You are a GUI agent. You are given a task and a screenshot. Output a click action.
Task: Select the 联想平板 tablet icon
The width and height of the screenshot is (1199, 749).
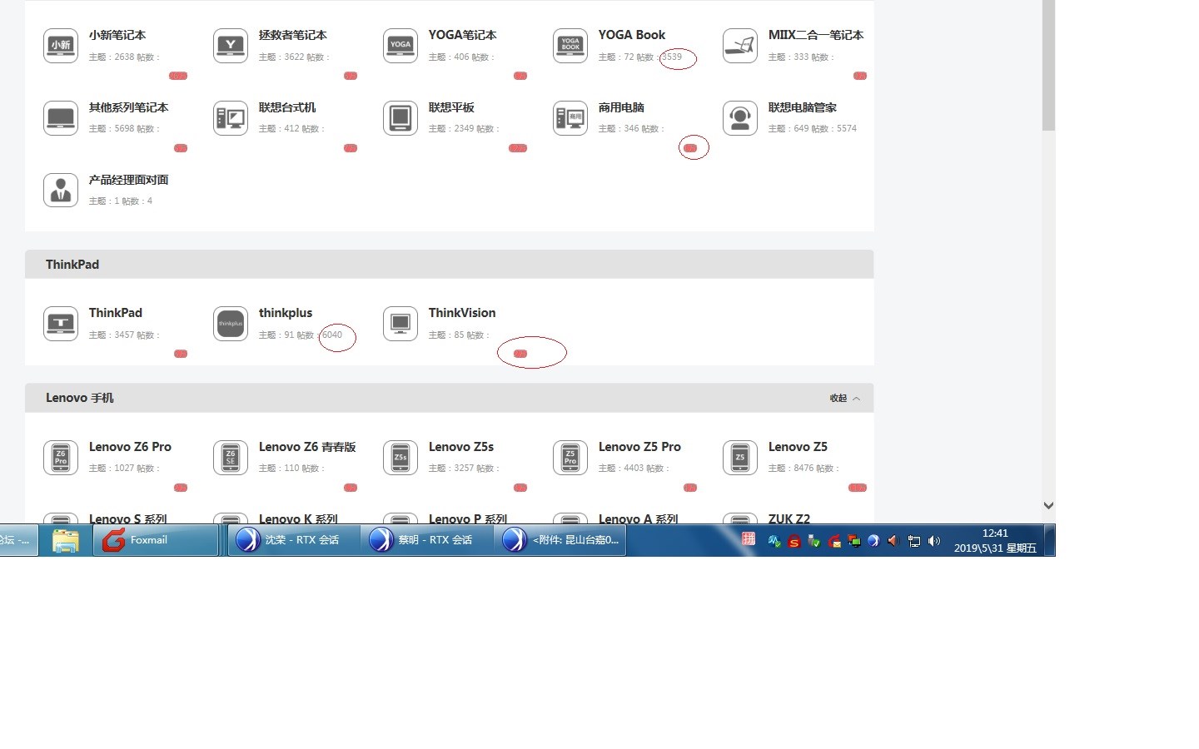click(x=400, y=118)
